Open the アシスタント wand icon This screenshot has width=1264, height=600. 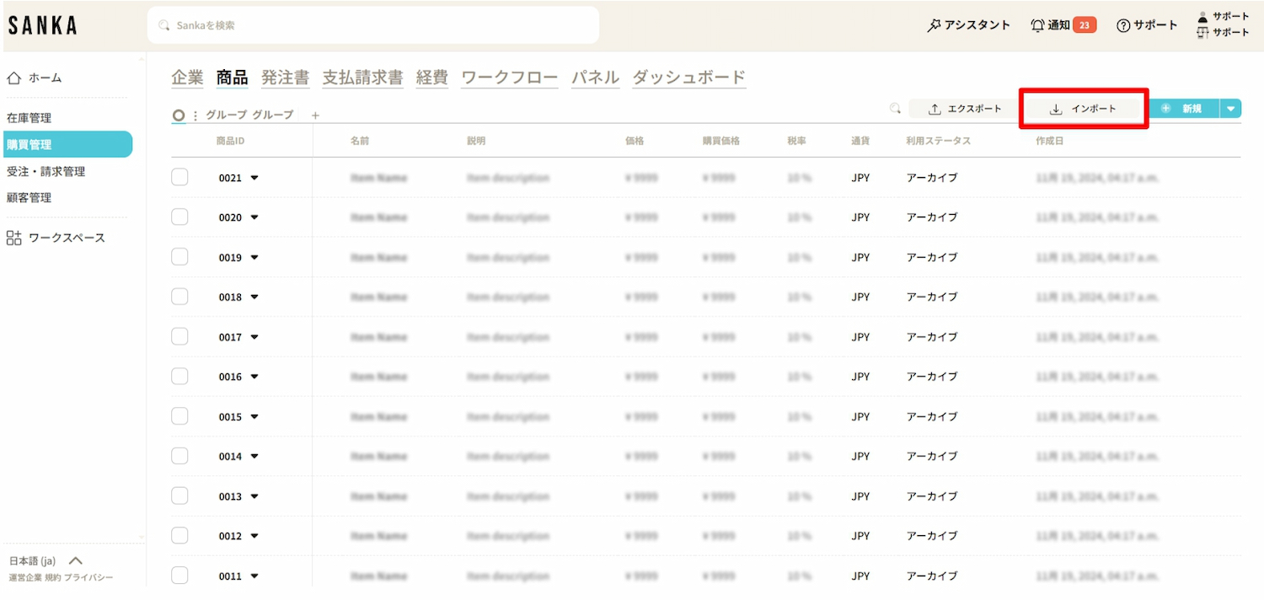coord(934,25)
